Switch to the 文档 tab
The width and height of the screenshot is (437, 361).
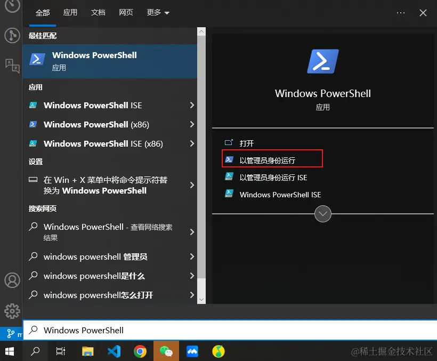(x=98, y=12)
